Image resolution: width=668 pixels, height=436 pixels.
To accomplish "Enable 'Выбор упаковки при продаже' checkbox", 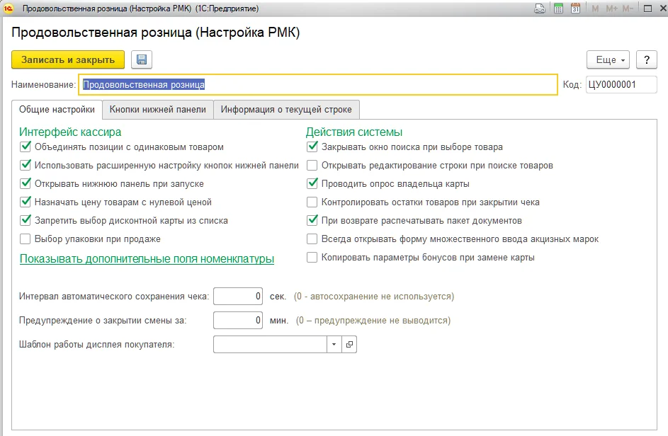I will [26, 239].
